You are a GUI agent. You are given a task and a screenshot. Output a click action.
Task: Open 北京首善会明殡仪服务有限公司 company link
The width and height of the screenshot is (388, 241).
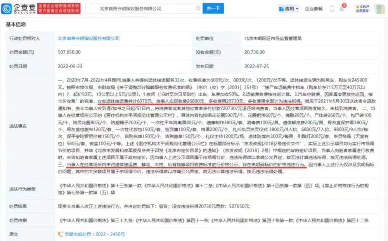88,38
